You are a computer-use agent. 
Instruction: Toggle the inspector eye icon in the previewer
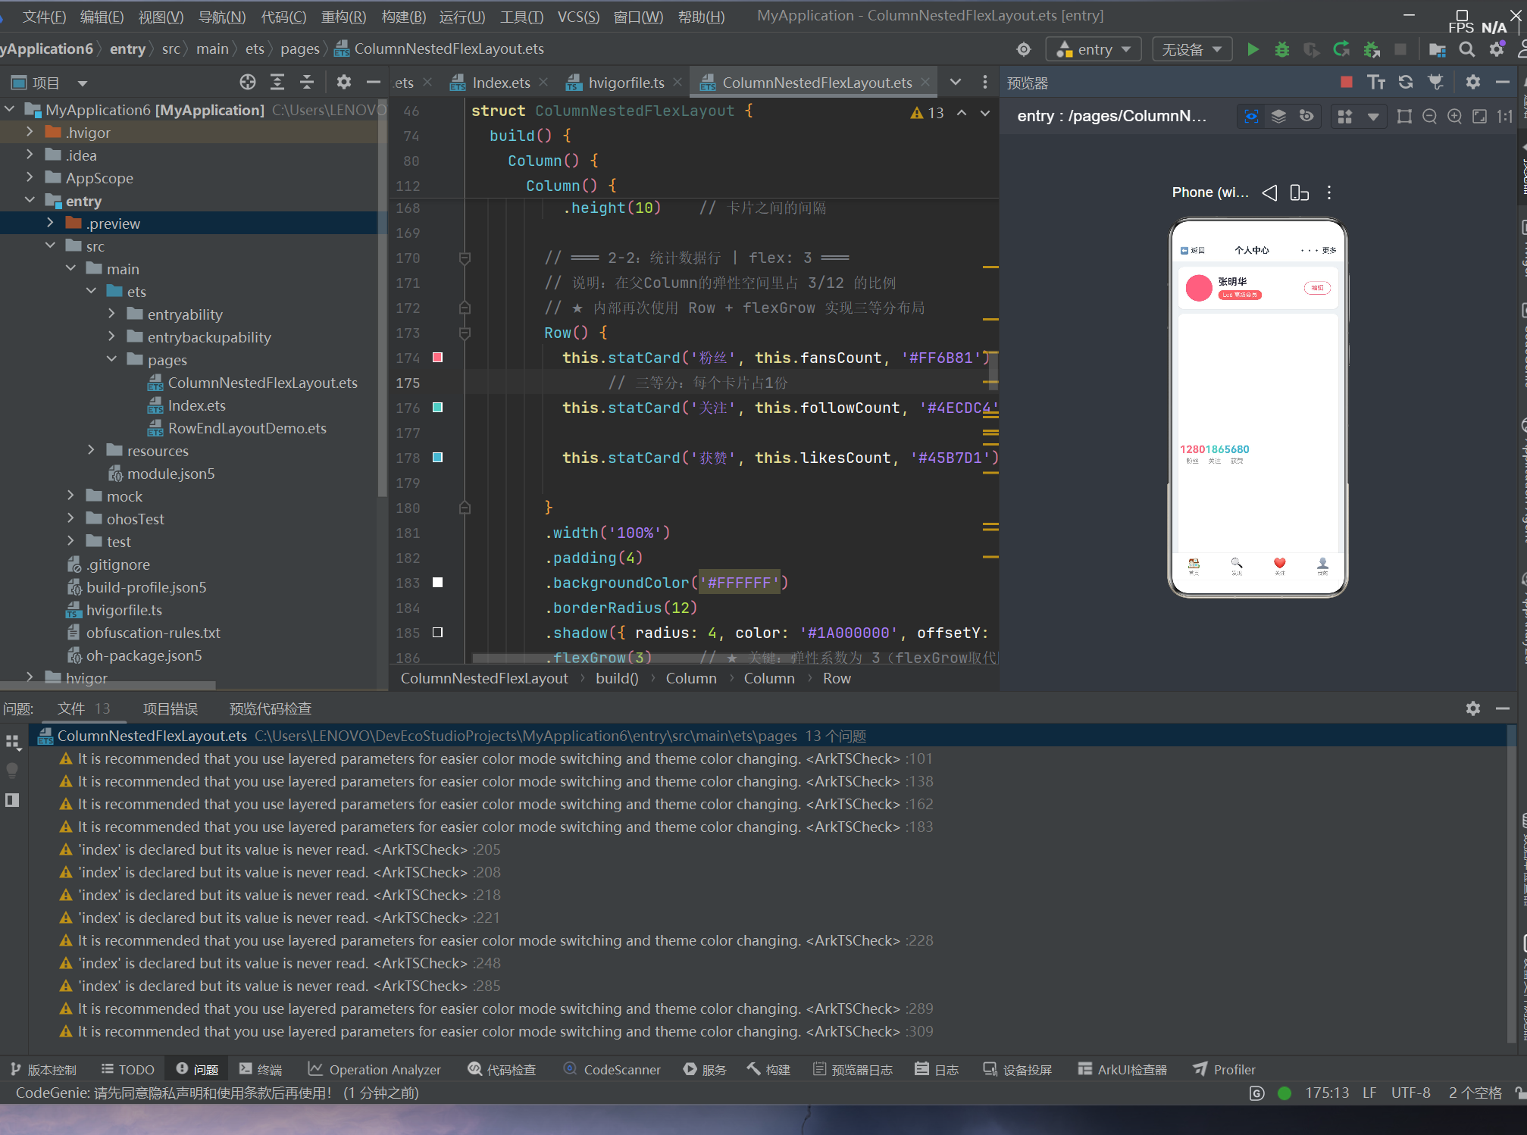click(x=1251, y=116)
